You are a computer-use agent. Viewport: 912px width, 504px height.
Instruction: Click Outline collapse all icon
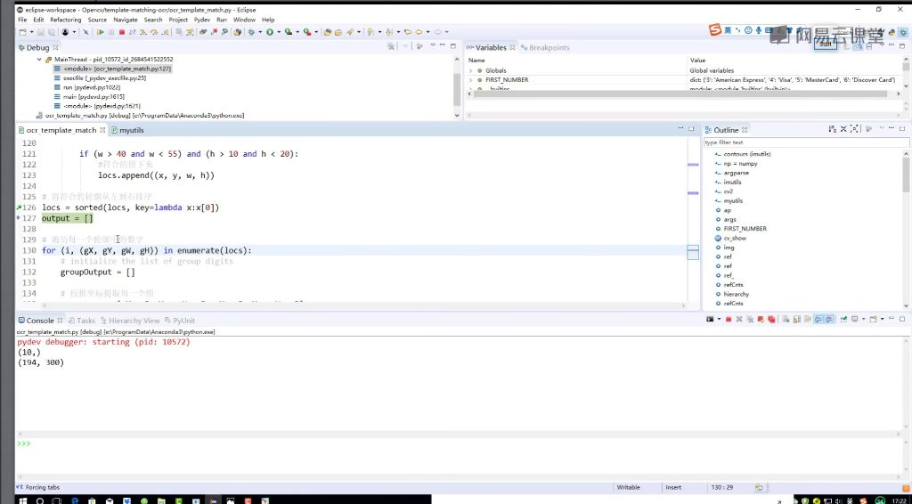[x=843, y=129]
